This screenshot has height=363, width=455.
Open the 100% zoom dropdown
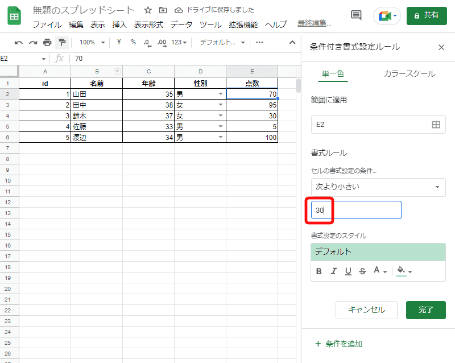(92, 43)
